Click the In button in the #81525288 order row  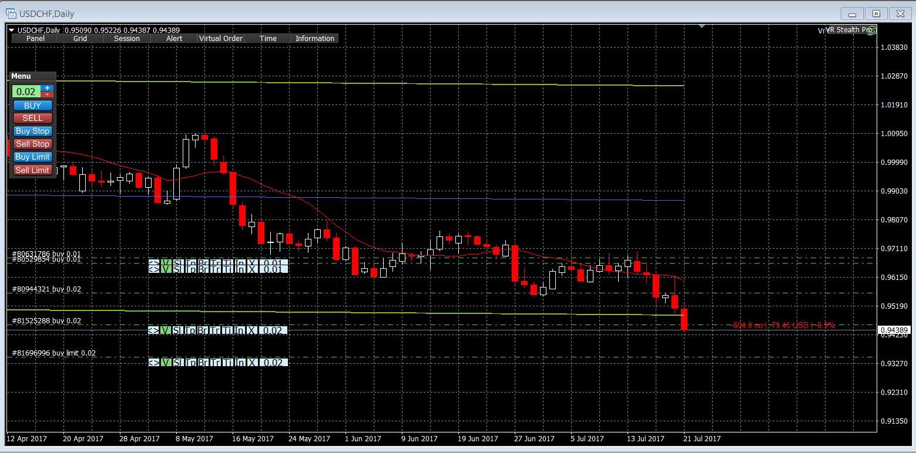tap(240, 330)
